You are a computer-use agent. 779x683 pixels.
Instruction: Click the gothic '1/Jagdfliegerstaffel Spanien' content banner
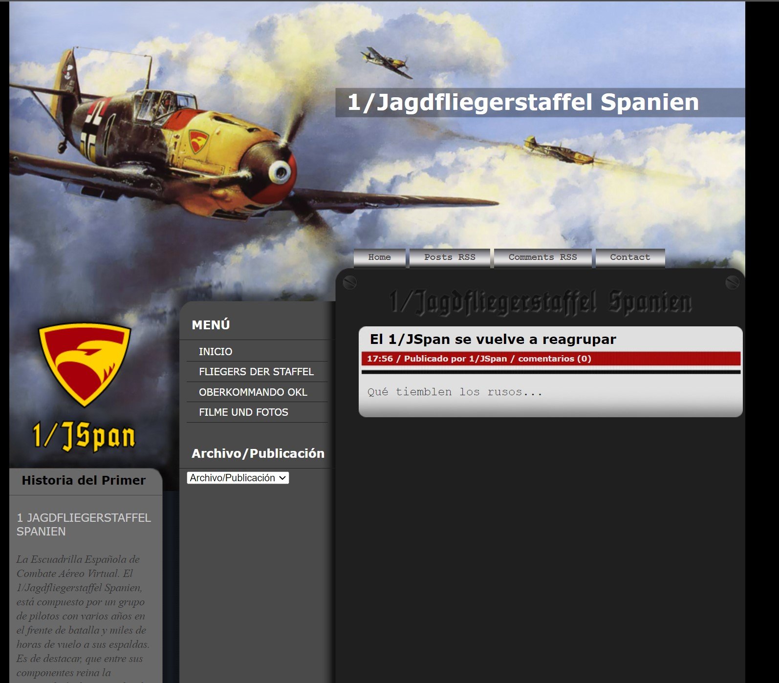pyautogui.click(x=541, y=301)
